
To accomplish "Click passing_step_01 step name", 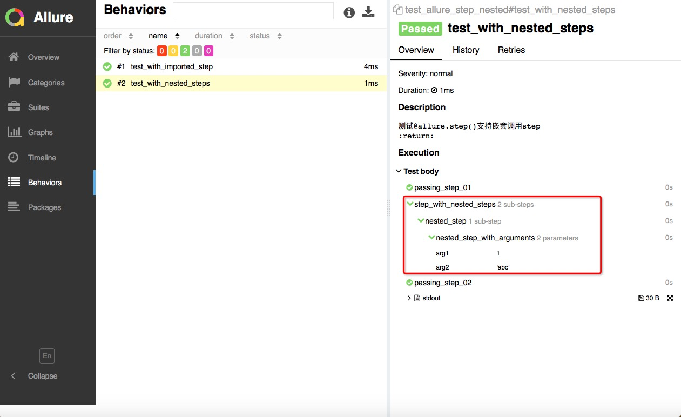I will (442, 187).
